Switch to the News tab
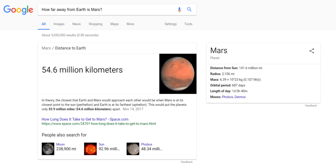The image size is (336, 168). tap(76, 24)
